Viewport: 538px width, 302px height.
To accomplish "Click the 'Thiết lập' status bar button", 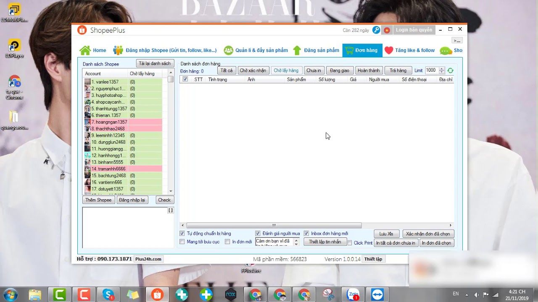I will coord(373,259).
